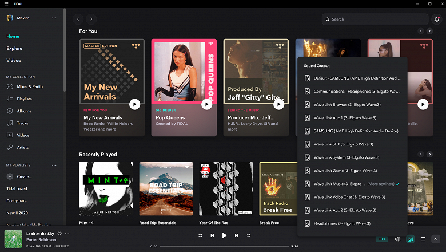The image size is (446, 252).
Task: Open Videos under My Collection
Action: [x=18, y=135]
